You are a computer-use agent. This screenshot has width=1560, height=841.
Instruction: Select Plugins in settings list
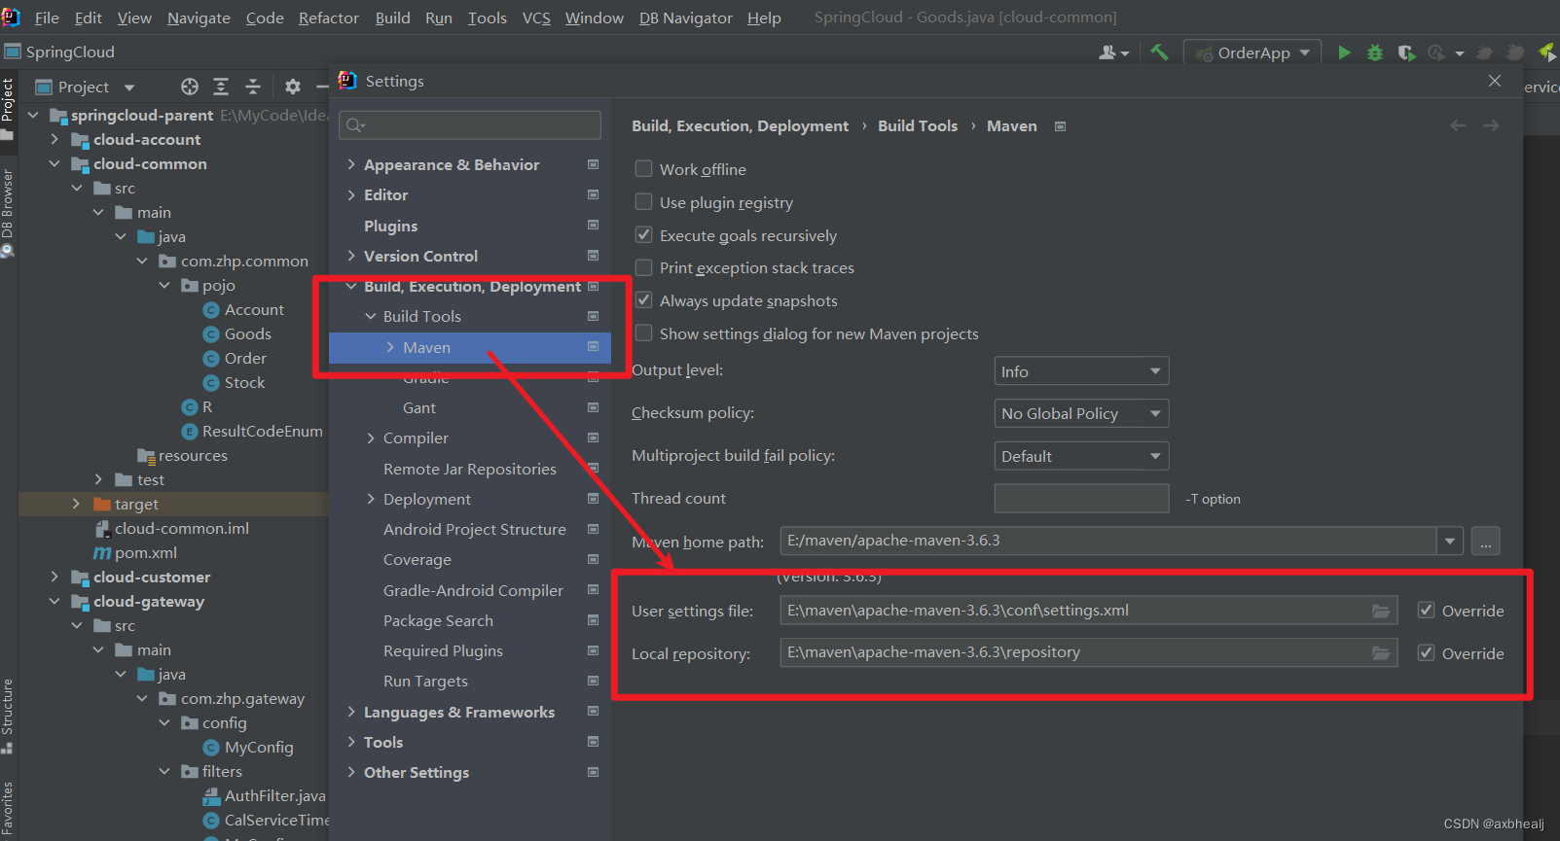pyautogui.click(x=390, y=226)
